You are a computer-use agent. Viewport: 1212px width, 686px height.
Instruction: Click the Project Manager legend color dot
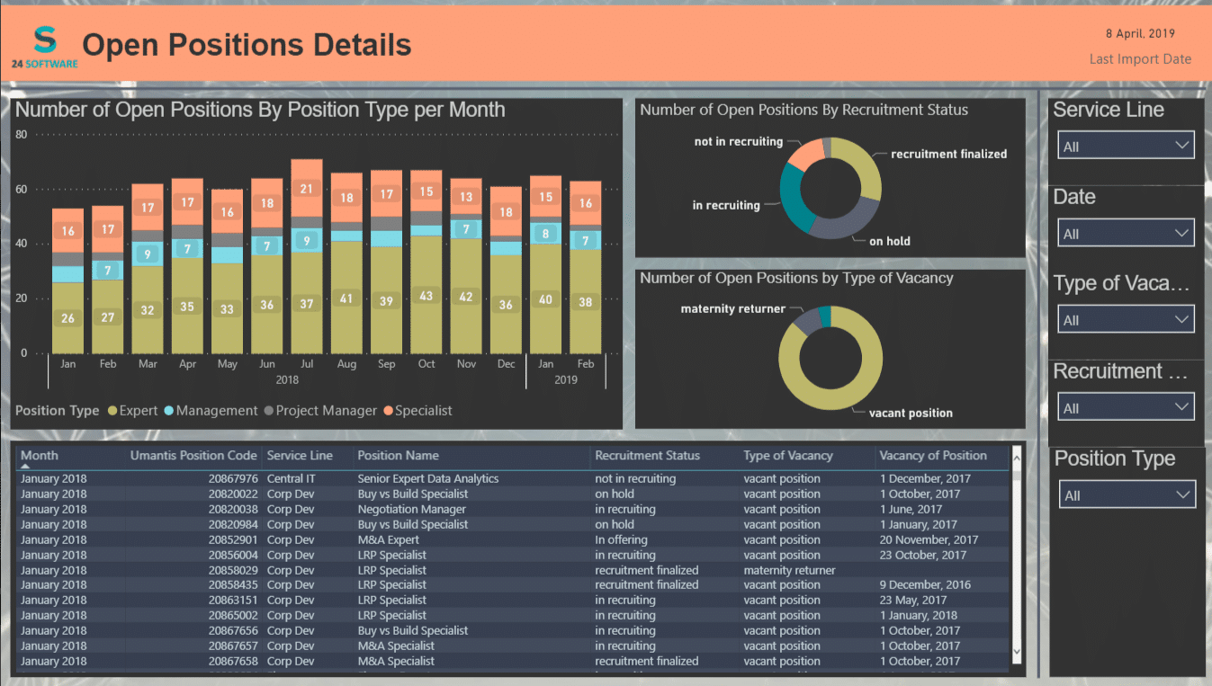268,411
